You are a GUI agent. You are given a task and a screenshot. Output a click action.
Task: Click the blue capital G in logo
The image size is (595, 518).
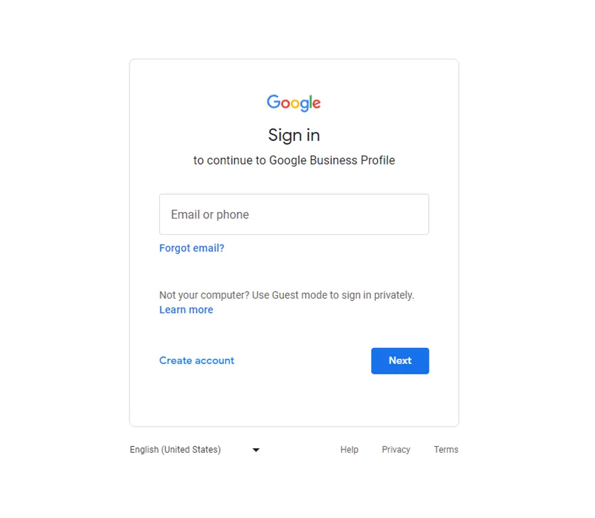273,102
